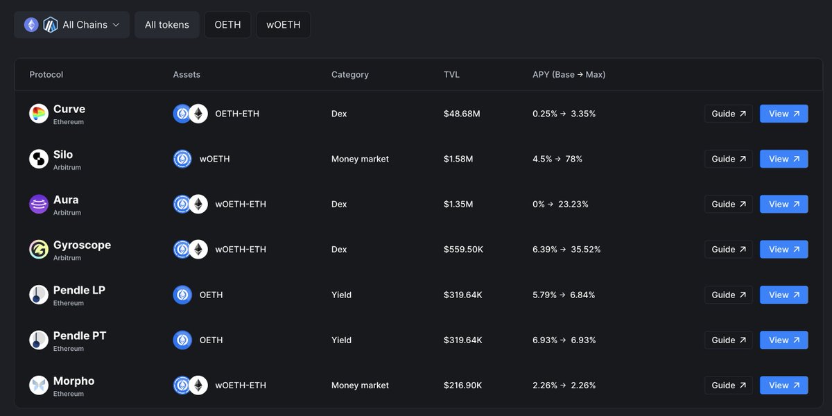
Task: Click the 4.5% → 78% APY
Action: [x=557, y=159]
